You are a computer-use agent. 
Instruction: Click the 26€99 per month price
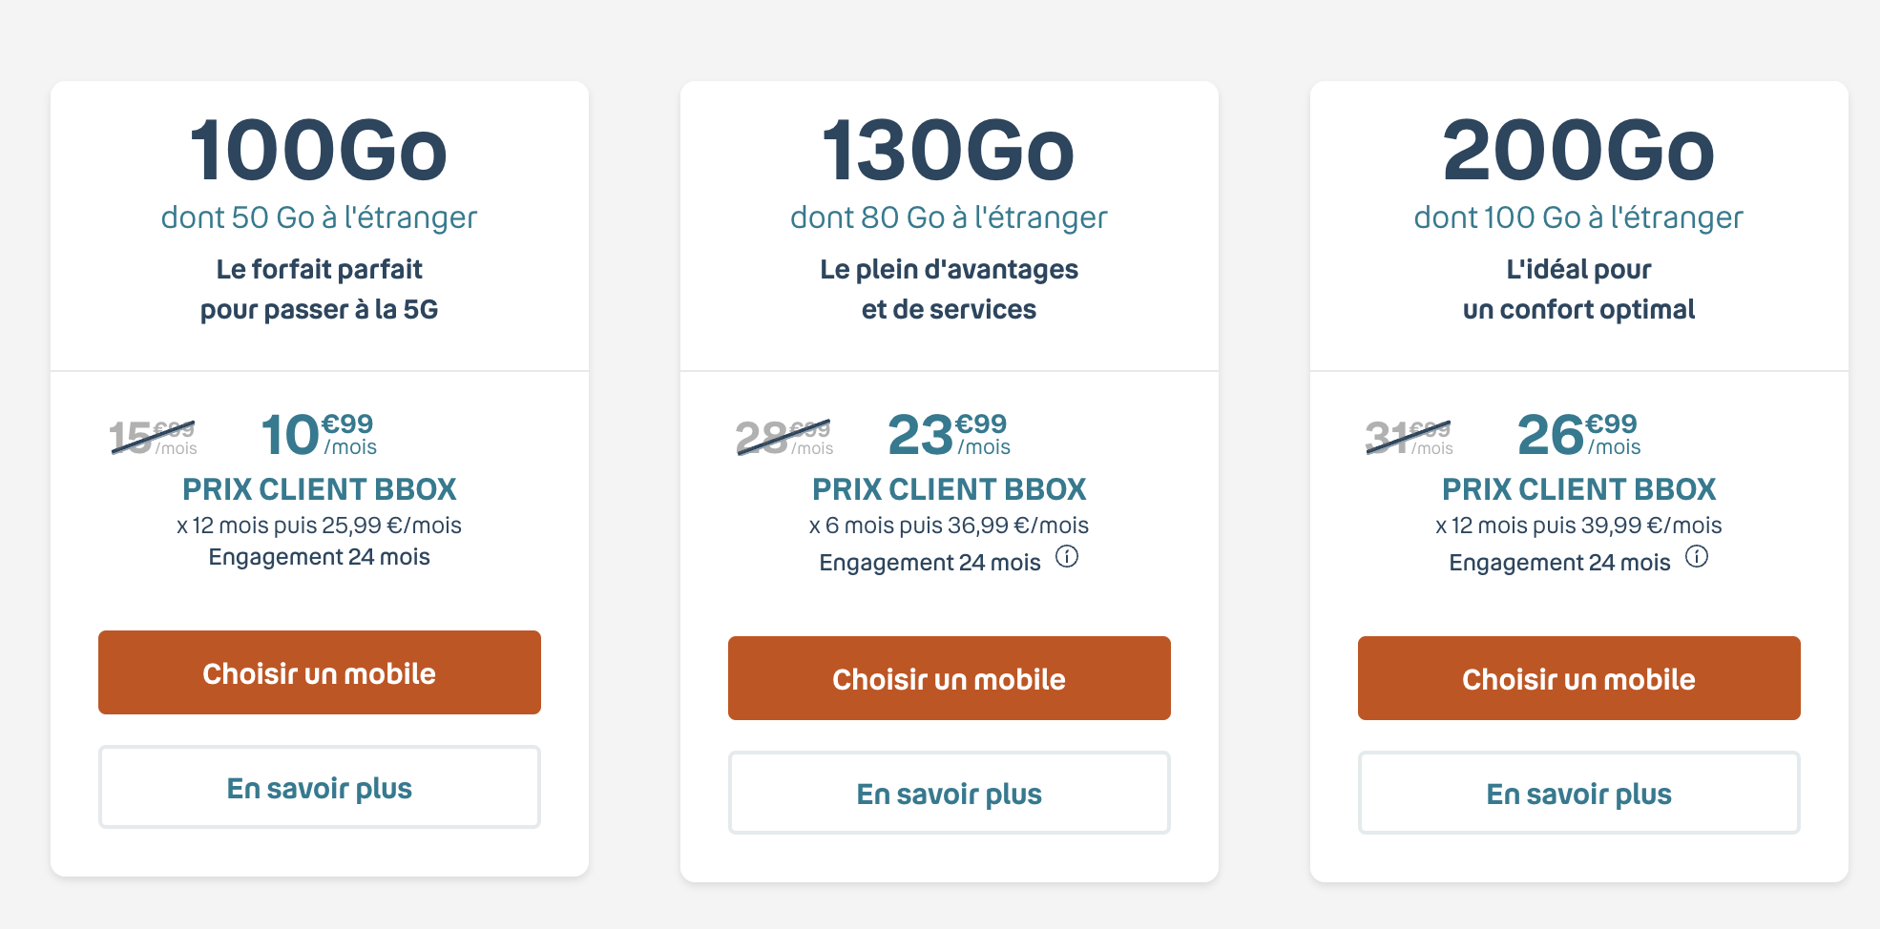point(1578,434)
